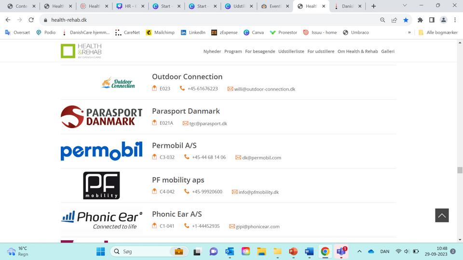Open Microsoft Teams from the taskbar
Viewport: 463px width, 260px height.
click(341, 251)
